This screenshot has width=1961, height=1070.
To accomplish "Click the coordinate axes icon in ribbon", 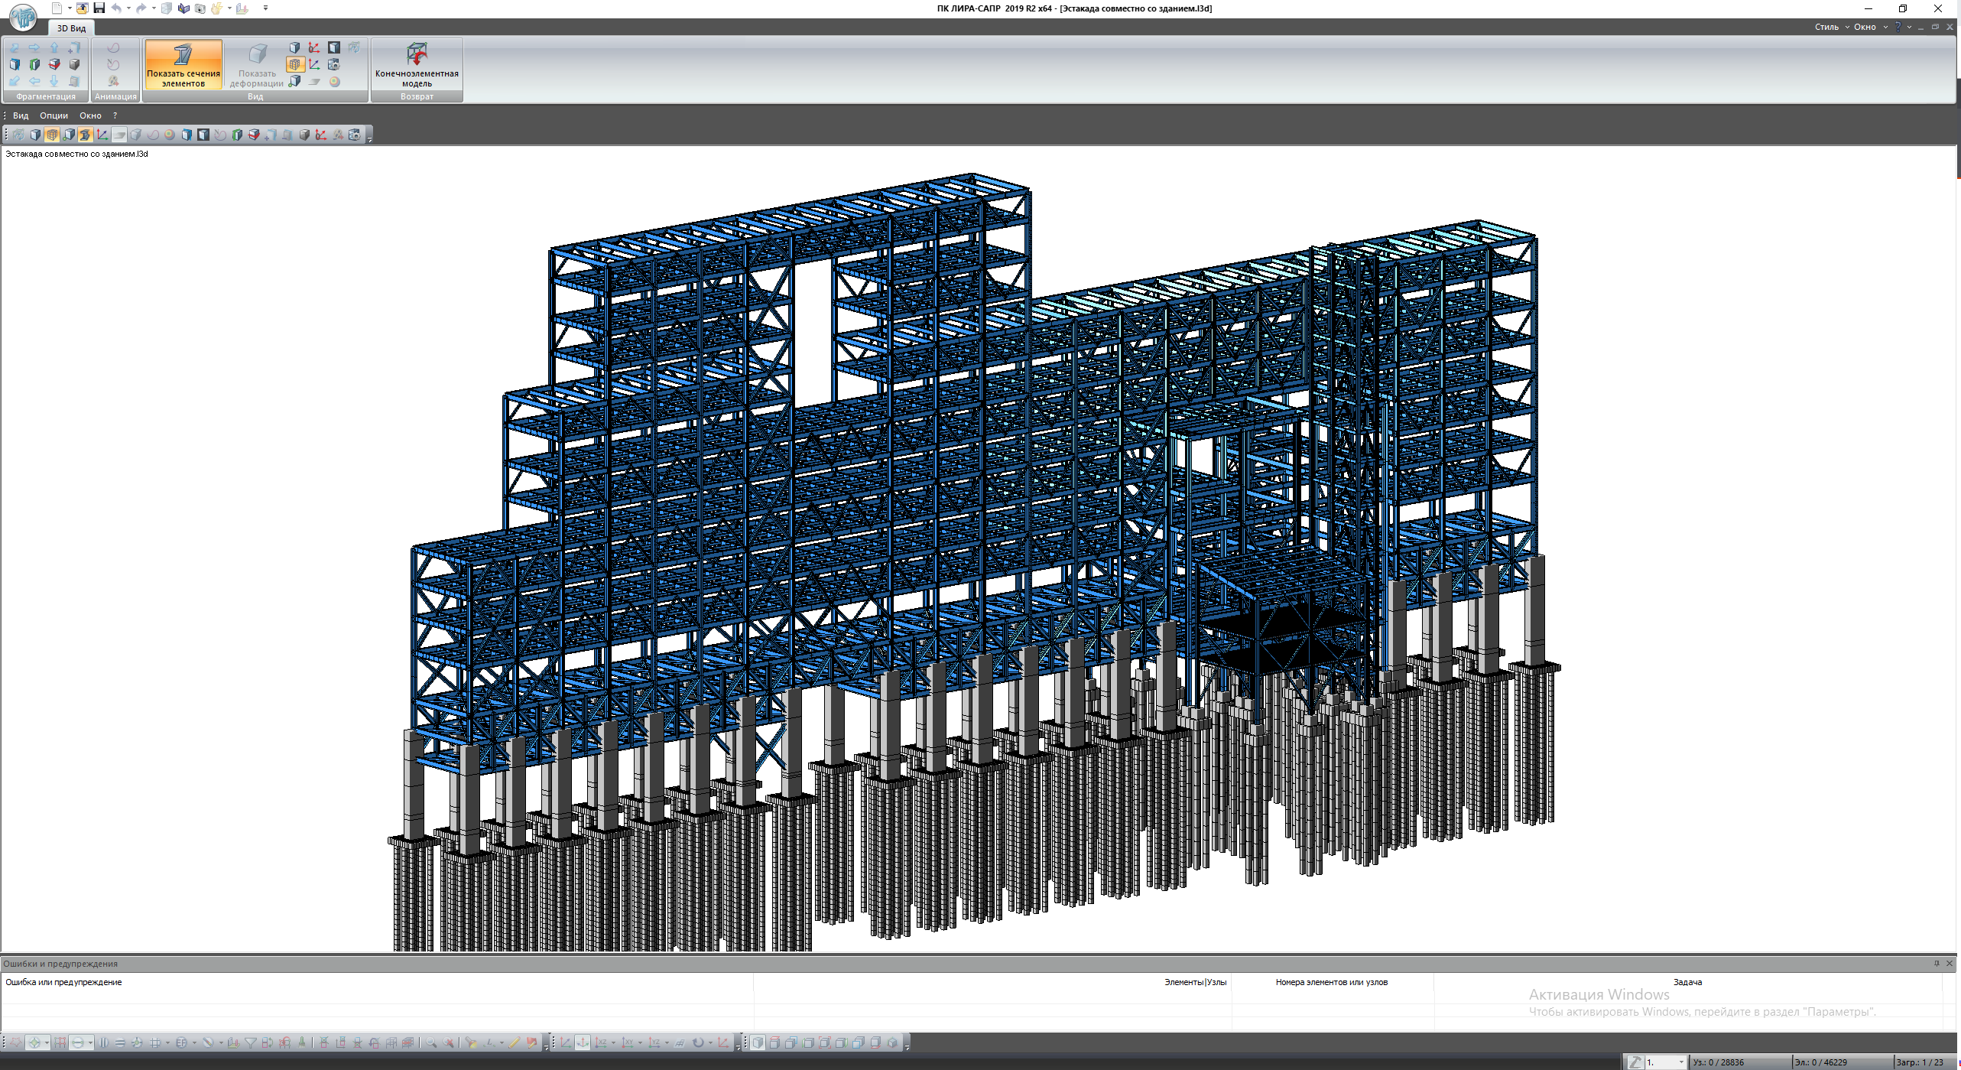I will coord(314,64).
